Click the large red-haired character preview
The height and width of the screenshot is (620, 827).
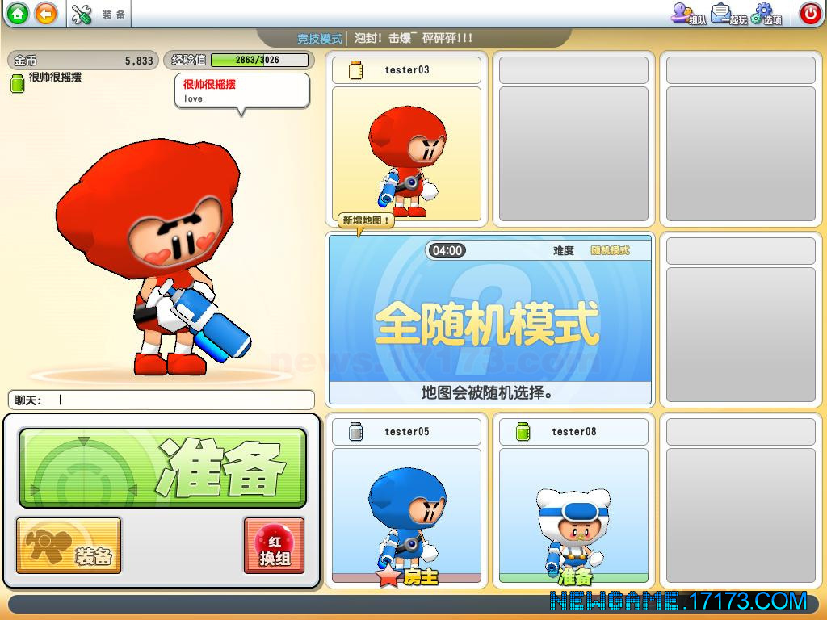[153, 258]
